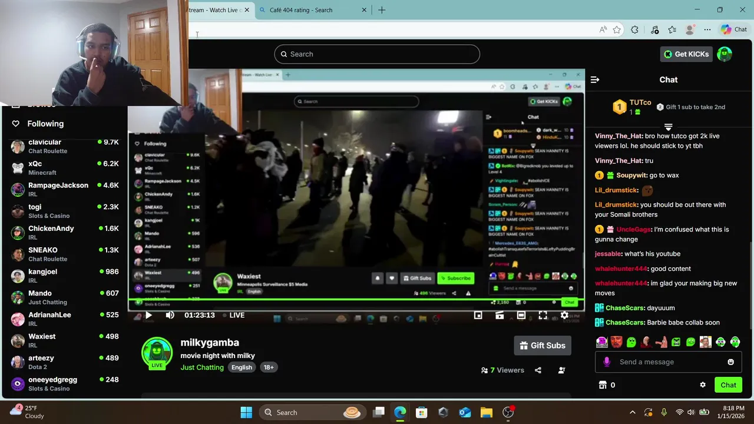Click in the Send a message field
Screen dimensions: 754x424
pyautogui.click(x=670, y=362)
